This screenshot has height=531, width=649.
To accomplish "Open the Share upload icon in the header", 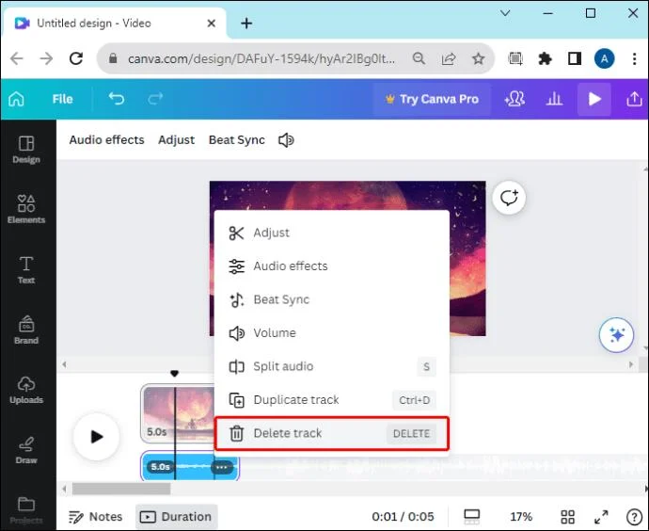I will coord(634,99).
